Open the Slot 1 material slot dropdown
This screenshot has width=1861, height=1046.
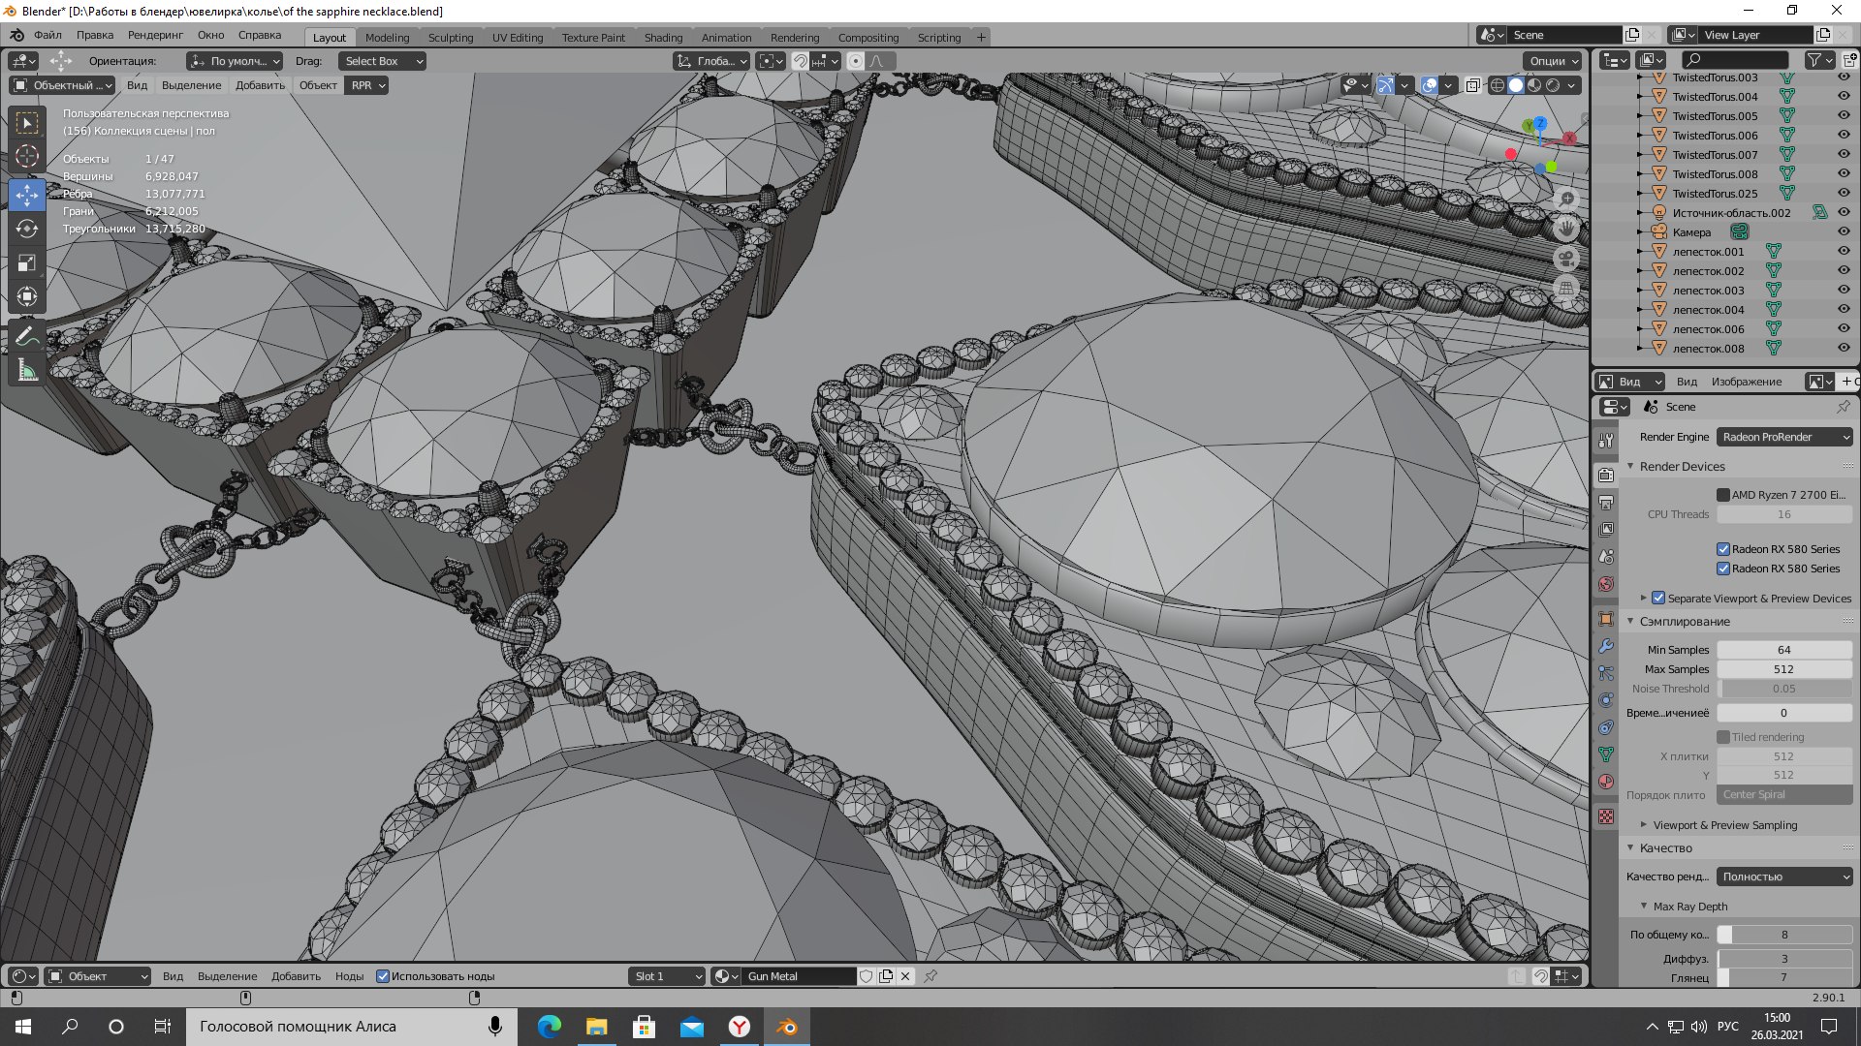coord(667,976)
